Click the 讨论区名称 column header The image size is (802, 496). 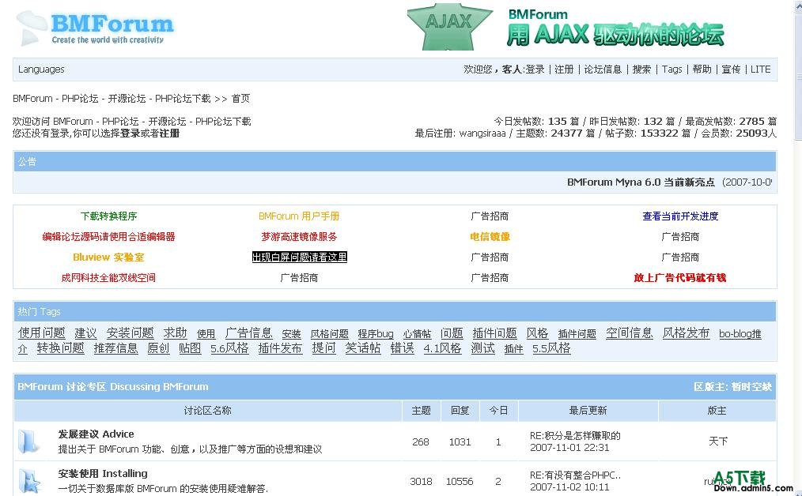(x=208, y=411)
